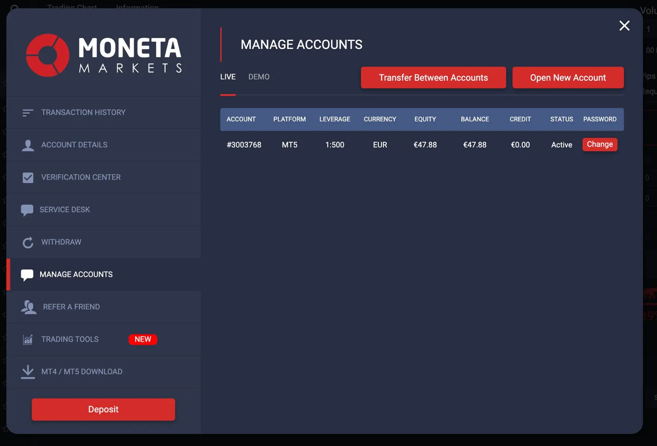Select the LIVE accounts tab
The width and height of the screenshot is (657, 446).
pos(228,77)
